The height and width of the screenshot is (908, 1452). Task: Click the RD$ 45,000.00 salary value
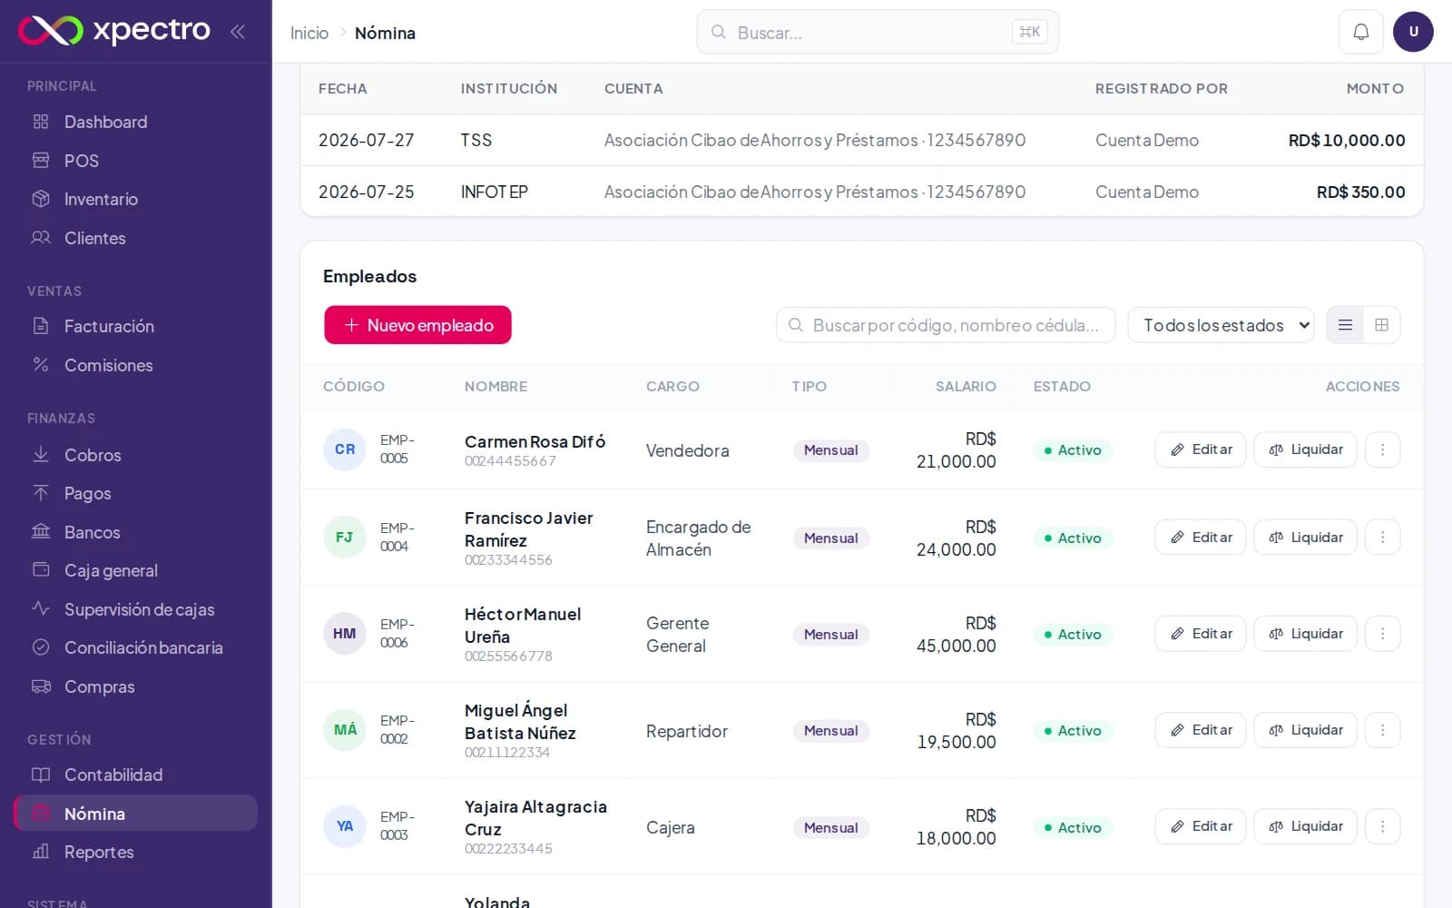[x=956, y=634]
